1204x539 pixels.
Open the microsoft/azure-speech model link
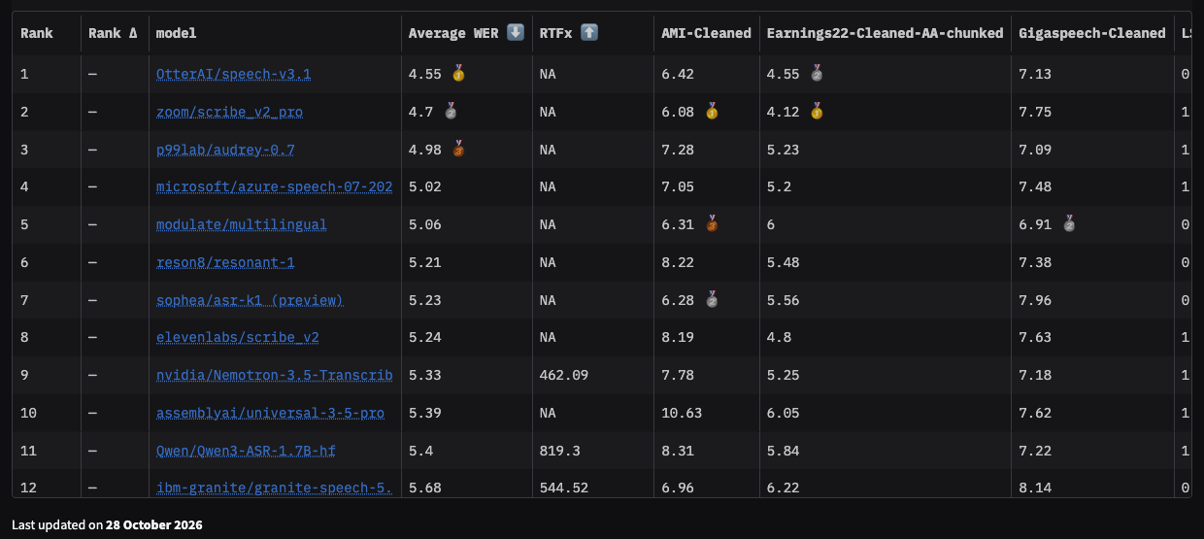tap(275, 186)
